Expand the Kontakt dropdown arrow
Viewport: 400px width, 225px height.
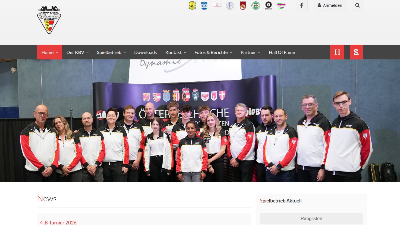click(x=185, y=53)
